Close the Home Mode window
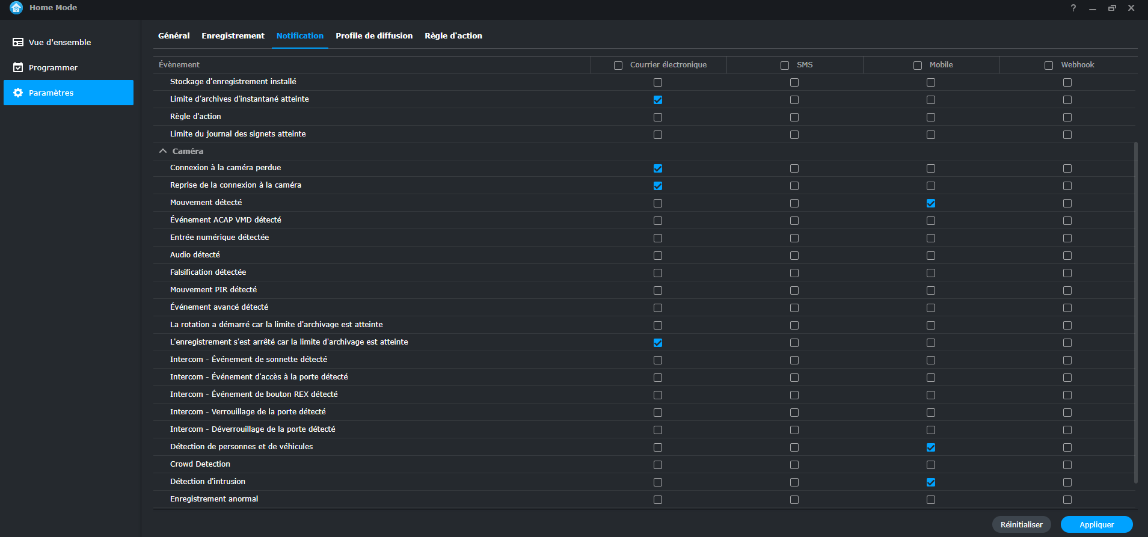The height and width of the screenshot is (537, 1148). (x=1131, y=8)
